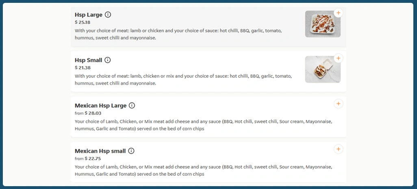Click info icon next to Hsp Small

(107, 60)
